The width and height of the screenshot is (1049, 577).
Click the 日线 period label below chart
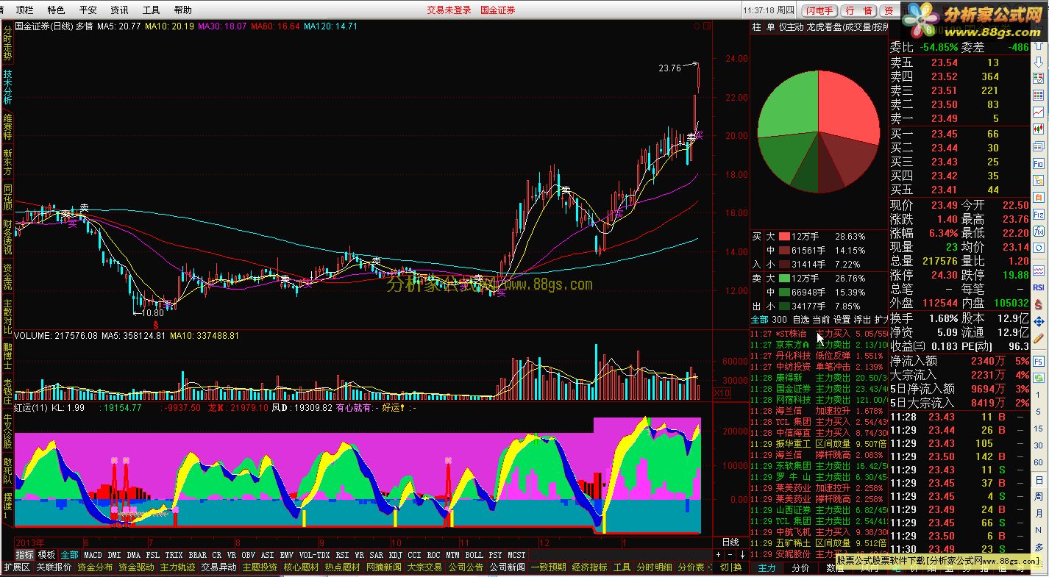point(729,542)
